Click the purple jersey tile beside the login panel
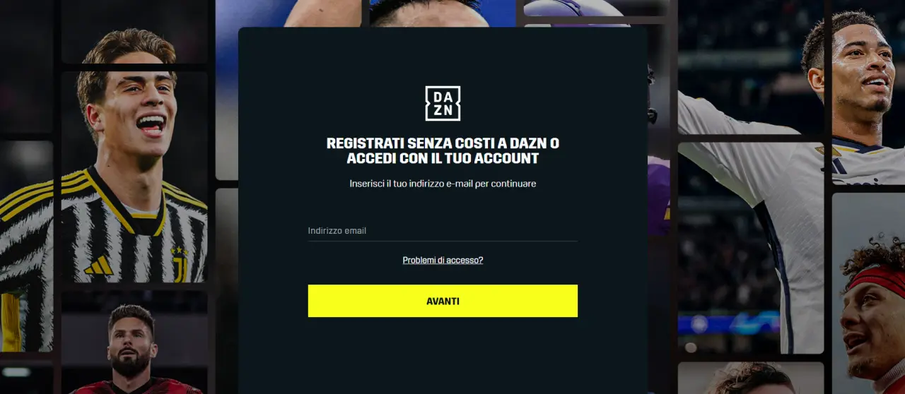Image resolution: width=905 pixels, height=394 pixels. [x=659, y=196]
